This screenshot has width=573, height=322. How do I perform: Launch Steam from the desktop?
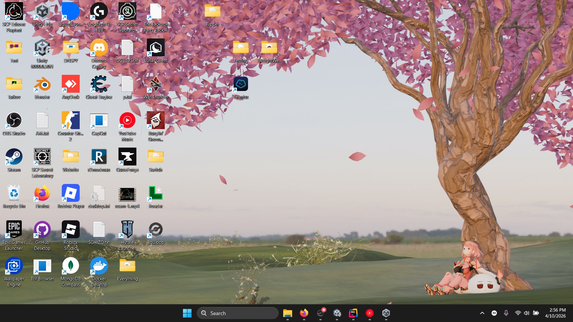coord(14,160)
